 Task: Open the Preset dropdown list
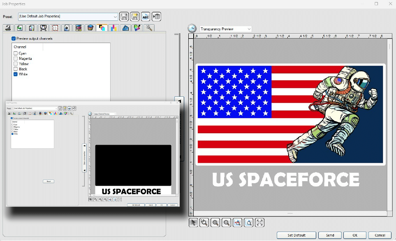pos(115,17)
